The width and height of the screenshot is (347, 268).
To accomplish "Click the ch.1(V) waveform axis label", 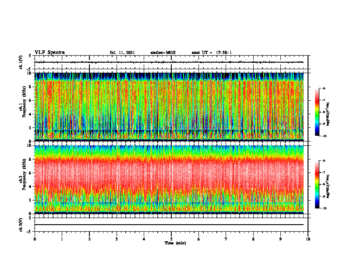I will pos(21,62).
